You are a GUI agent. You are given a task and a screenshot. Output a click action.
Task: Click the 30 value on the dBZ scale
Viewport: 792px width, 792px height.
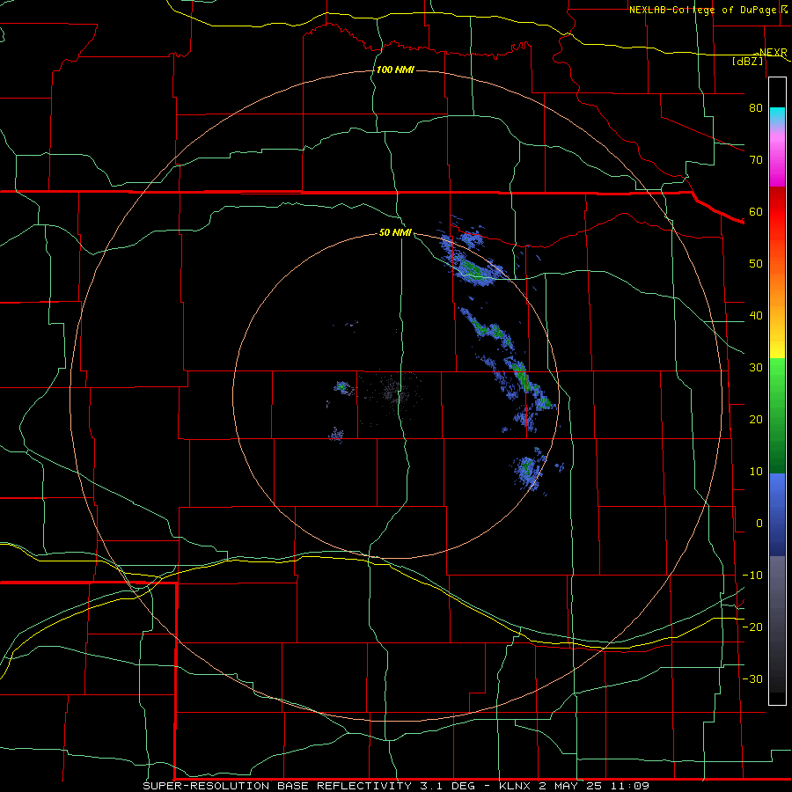756,368
